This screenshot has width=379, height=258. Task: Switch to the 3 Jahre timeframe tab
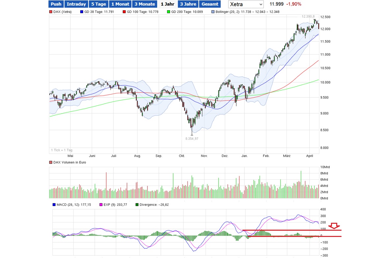point(188,4)
